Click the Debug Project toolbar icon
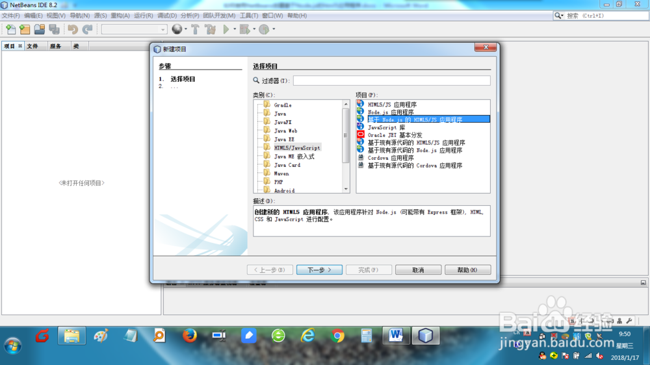 point(244,29)
